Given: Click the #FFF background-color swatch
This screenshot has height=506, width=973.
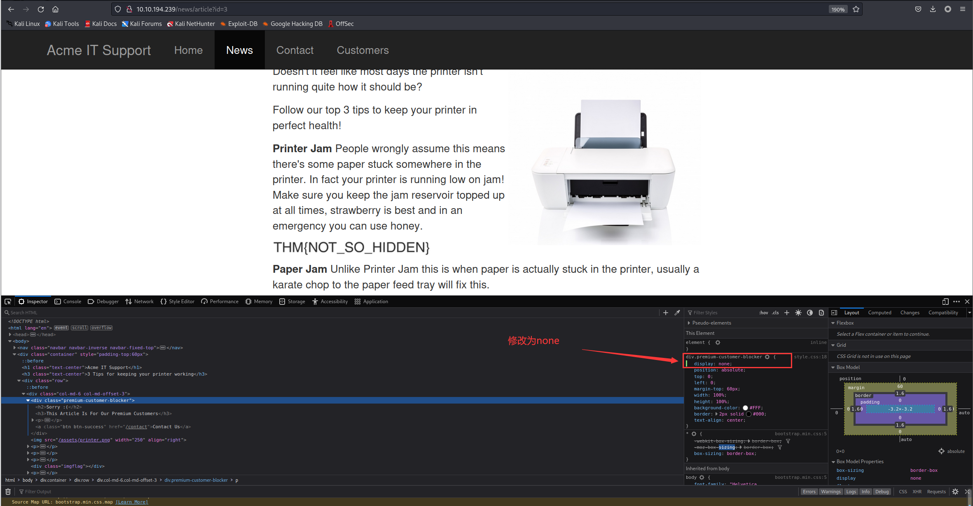Looking at the screenshot, I should [x=745, y=408].
